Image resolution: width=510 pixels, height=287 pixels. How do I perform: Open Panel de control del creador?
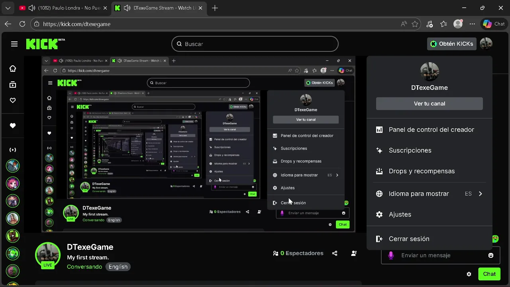(x=430, y=130)
